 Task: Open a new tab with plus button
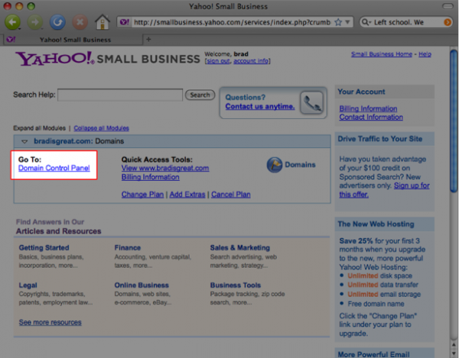148,39
